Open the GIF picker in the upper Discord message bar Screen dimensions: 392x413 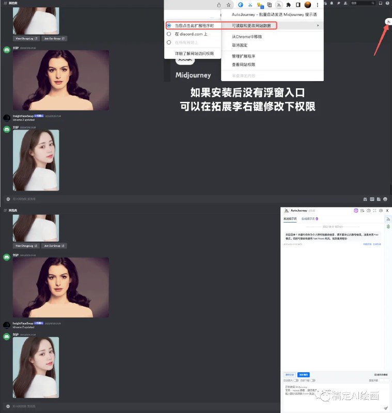tap(372, 199)
